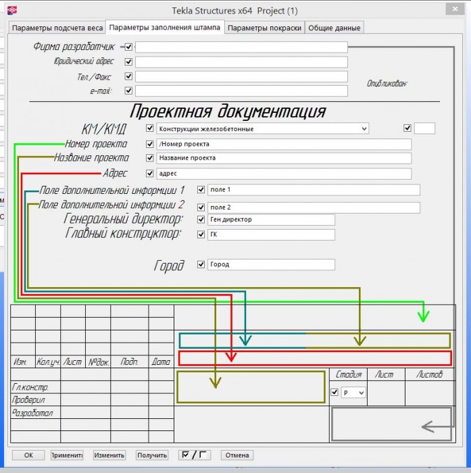Image resolution: width=471 pixels, height=473 pixels.
Task: Toggle the e-mail field checkbox
Action: coord(128,91)
